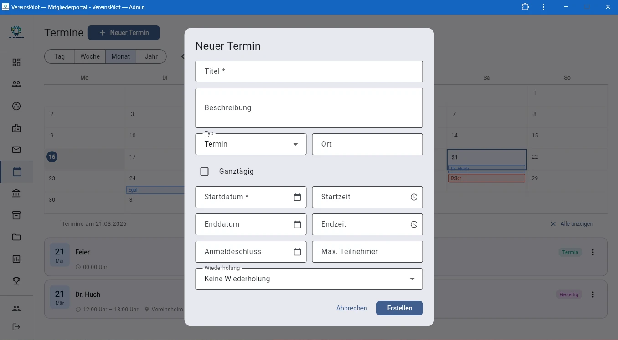Open the Mitglieder members icon in sidebar
618x340 pixels.
click(16, 84)
